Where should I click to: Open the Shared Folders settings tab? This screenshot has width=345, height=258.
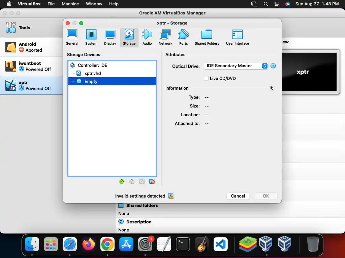coord(207,37)
